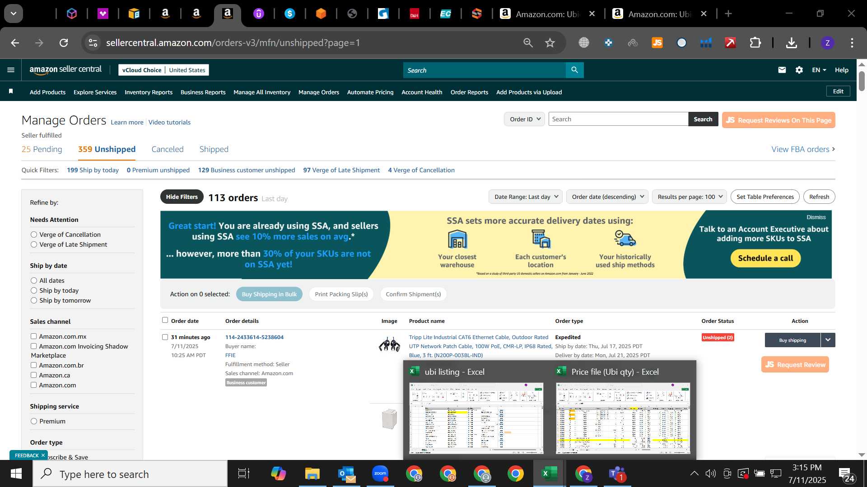
Task: Expand the Buy shipping arrow dropdown
Action: click(828, 340)
